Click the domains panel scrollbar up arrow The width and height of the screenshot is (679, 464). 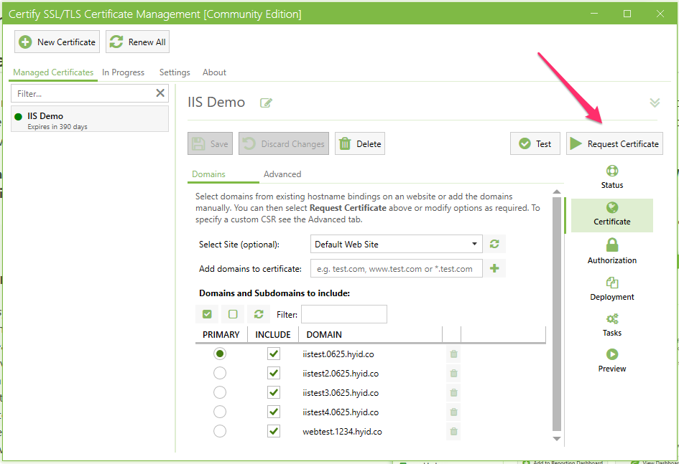tap(557, 191)
